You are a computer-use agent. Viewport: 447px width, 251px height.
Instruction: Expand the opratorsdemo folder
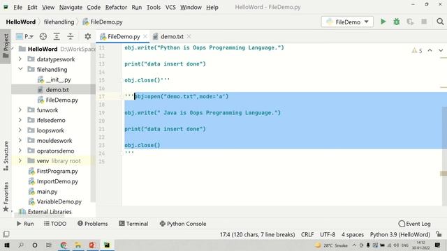tap(20, 151)
